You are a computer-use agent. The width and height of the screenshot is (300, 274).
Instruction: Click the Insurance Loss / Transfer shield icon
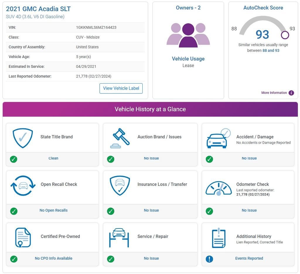(120, 185)
